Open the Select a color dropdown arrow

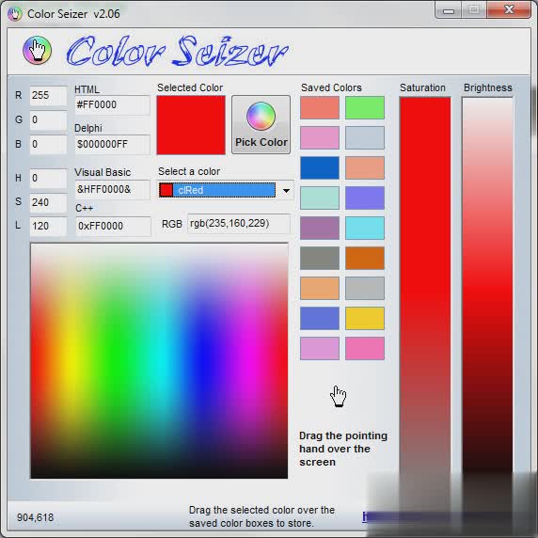tap(286, 190)
